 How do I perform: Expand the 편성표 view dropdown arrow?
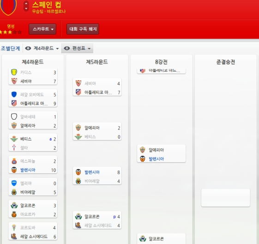(x=89, y=49)
